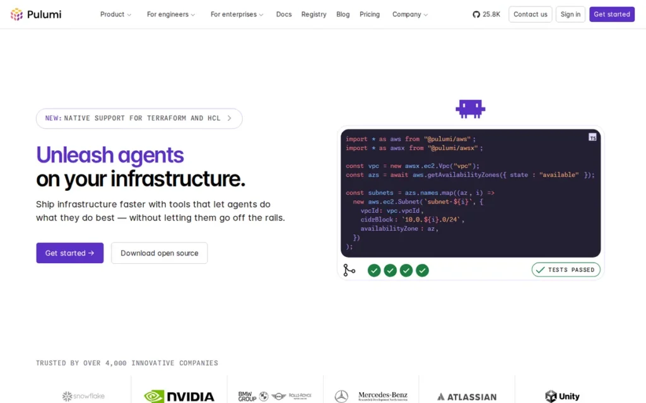
Task: Click the hero Get started arrow button
Action: pos(69,253)
